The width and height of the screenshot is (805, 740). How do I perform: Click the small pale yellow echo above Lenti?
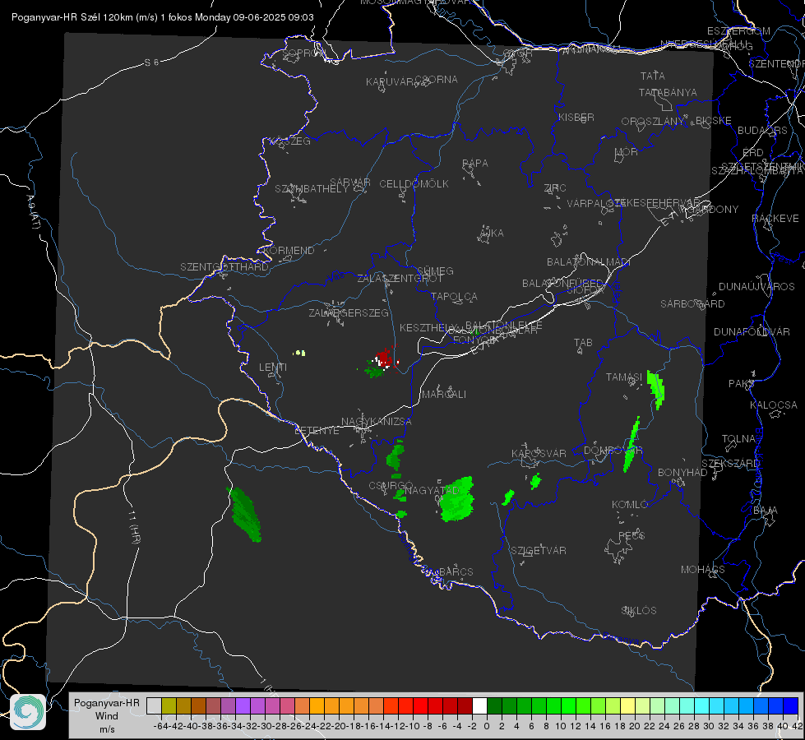click(x=299, y=353)
